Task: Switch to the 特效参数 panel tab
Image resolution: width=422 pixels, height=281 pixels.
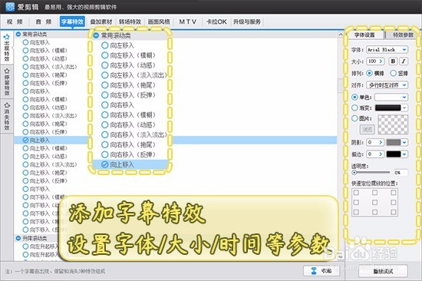Action: tap(403, 35)
